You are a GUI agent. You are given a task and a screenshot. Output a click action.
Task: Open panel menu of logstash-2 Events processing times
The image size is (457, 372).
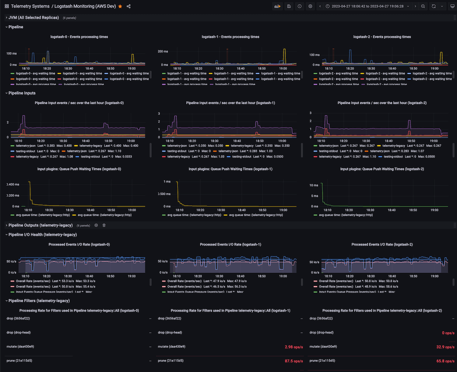click(382, 37)
